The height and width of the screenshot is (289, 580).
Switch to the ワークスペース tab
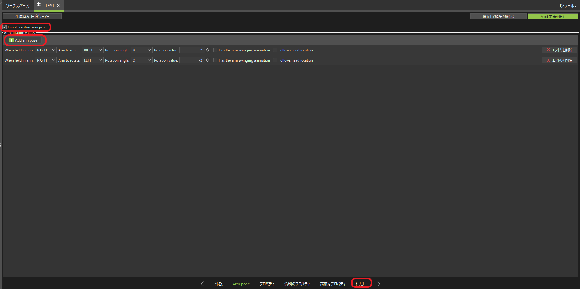pos(18,6)
